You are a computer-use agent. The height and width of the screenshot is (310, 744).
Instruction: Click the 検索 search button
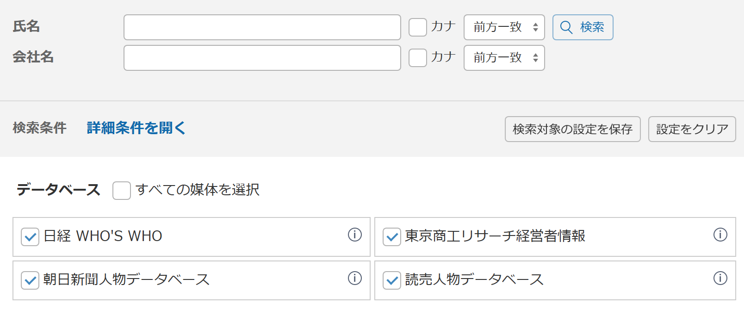coord(583,27)
